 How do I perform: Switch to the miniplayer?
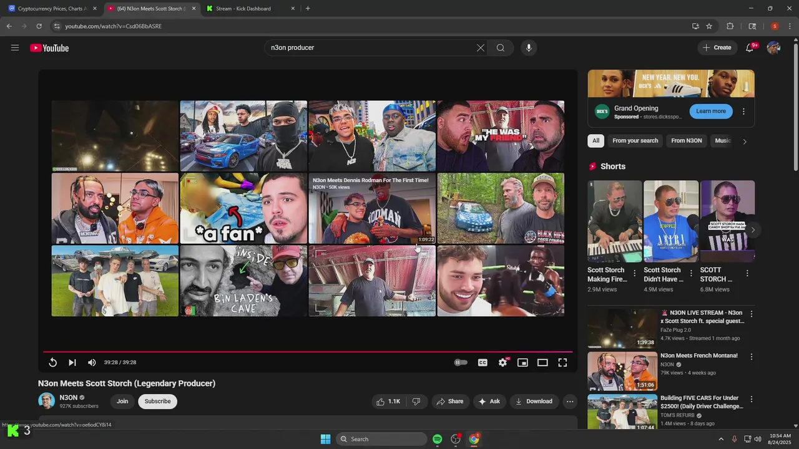pos(522,362)
